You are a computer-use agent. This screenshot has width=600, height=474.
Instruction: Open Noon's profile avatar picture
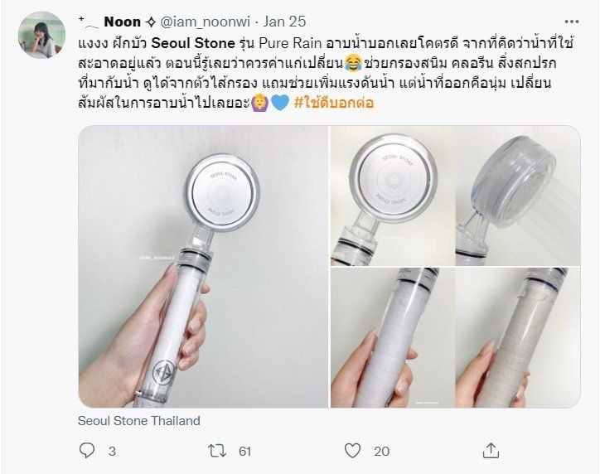[x=41, y=35]
